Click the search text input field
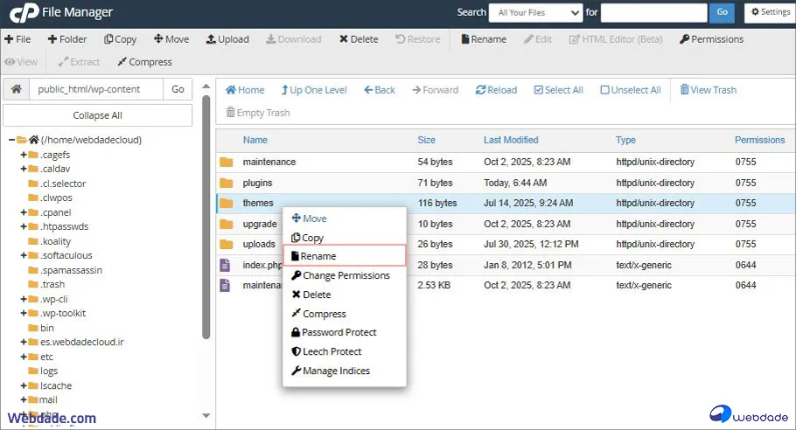 653,12
